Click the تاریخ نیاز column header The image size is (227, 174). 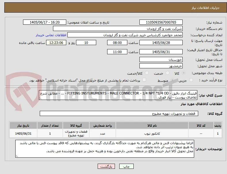[23, 125]
